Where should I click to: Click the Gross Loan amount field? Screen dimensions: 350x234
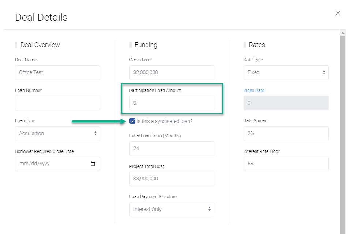[x=172, y=73]
